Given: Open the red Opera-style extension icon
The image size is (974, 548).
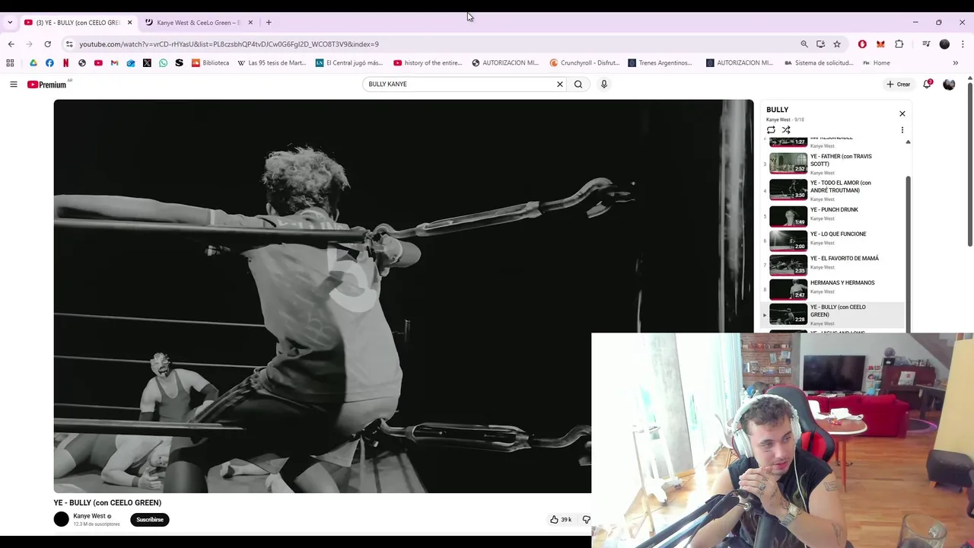Looking at the screenshot, I should pyautogui.click(x=862, y=44).
